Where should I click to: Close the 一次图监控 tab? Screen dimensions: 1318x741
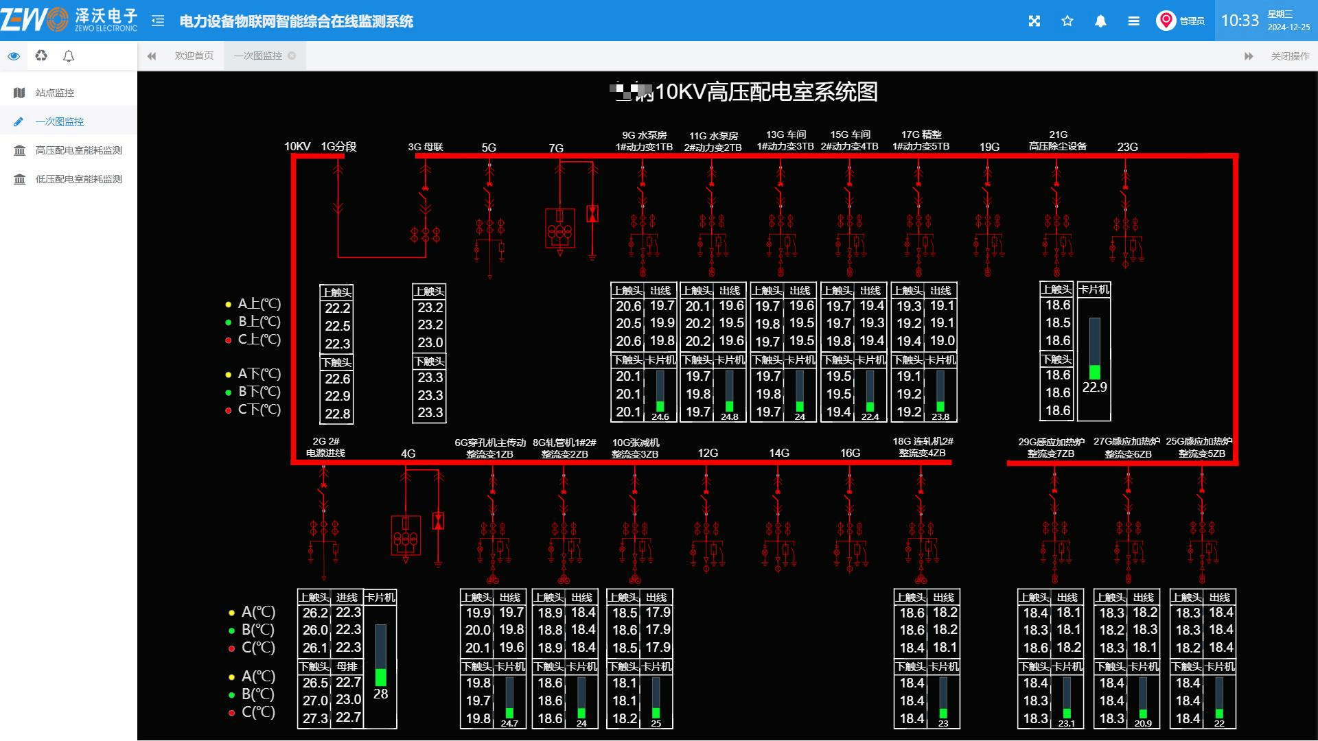(292, 56)
